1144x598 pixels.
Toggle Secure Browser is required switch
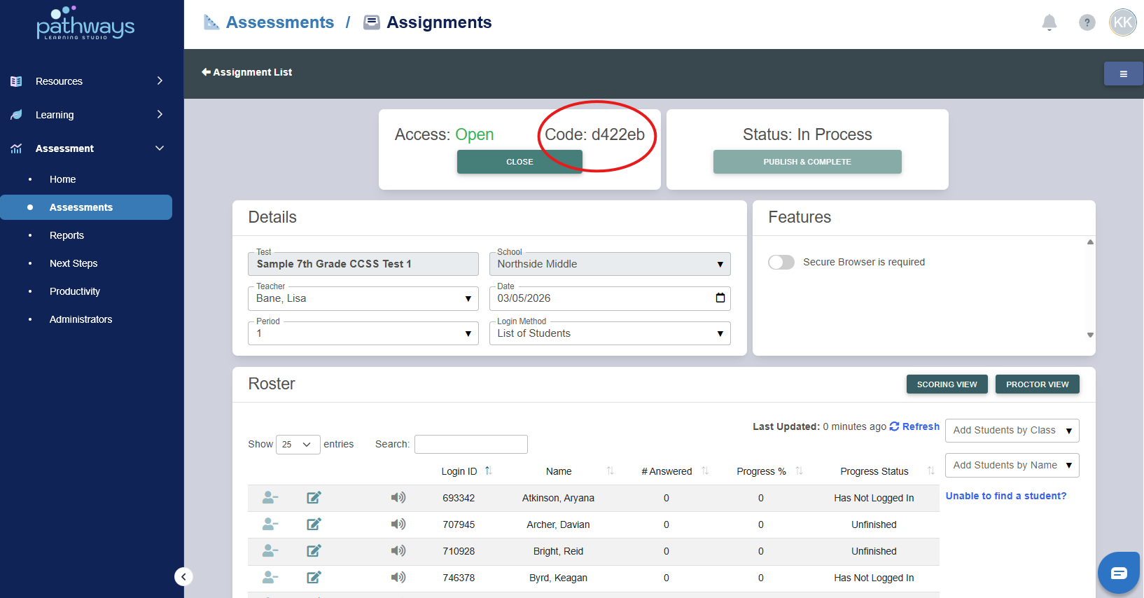click(x=781, y=262)
